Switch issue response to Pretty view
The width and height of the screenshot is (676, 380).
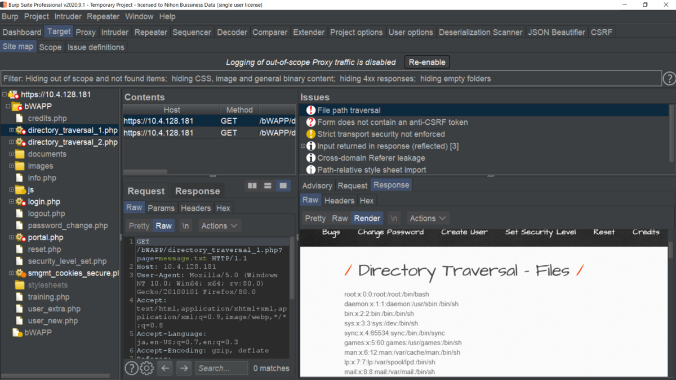click(x=315, y=218)
